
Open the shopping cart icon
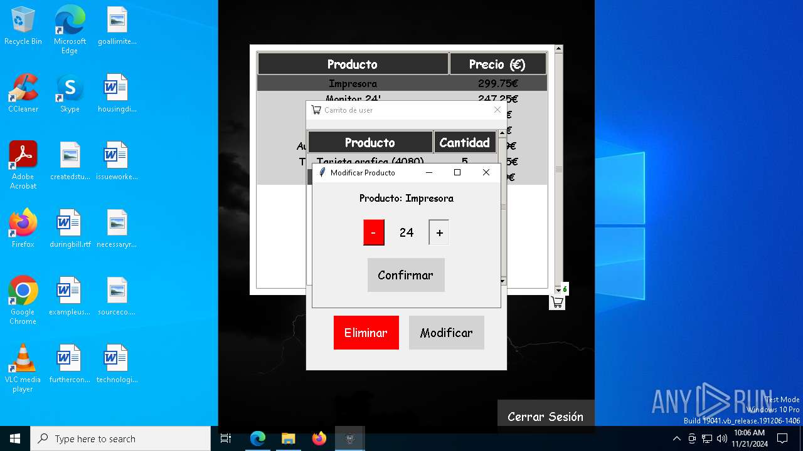[557, 303]
